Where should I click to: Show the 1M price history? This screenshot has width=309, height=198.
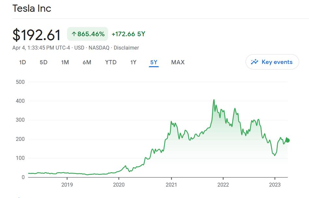65,62
